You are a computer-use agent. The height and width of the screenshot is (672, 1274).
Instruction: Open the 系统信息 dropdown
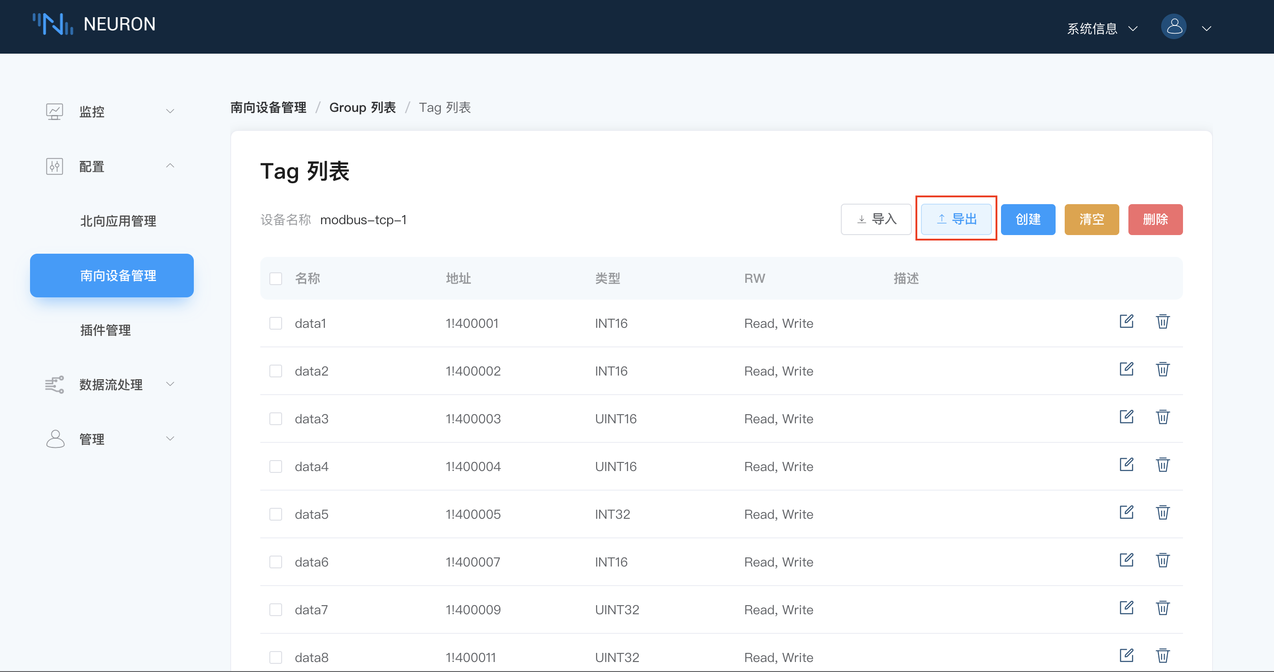tap(1102, 29)
